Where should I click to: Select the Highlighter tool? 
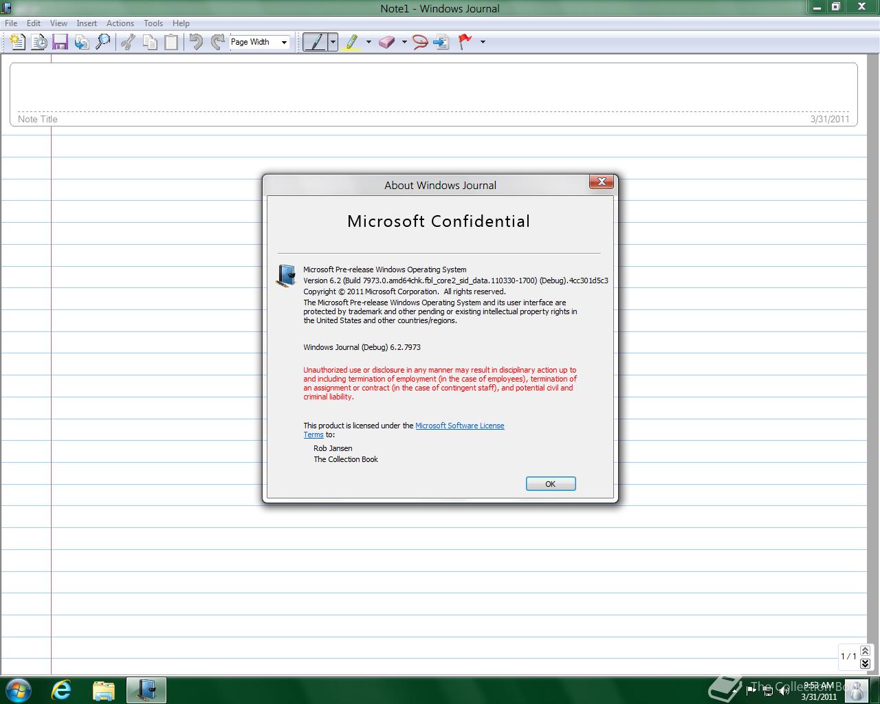[x=352, y=42]
